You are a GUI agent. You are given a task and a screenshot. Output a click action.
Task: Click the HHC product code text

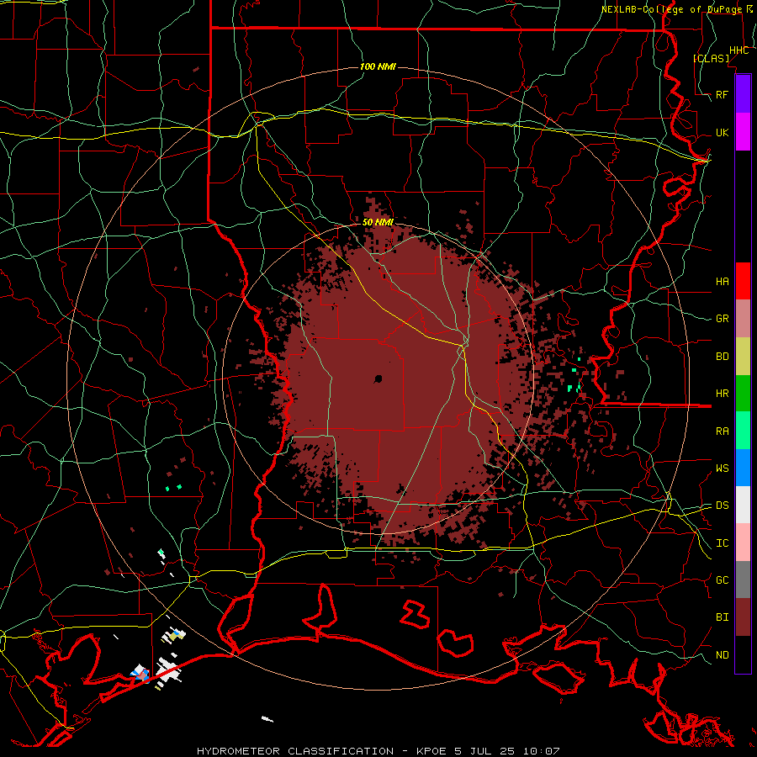(739, 50)
